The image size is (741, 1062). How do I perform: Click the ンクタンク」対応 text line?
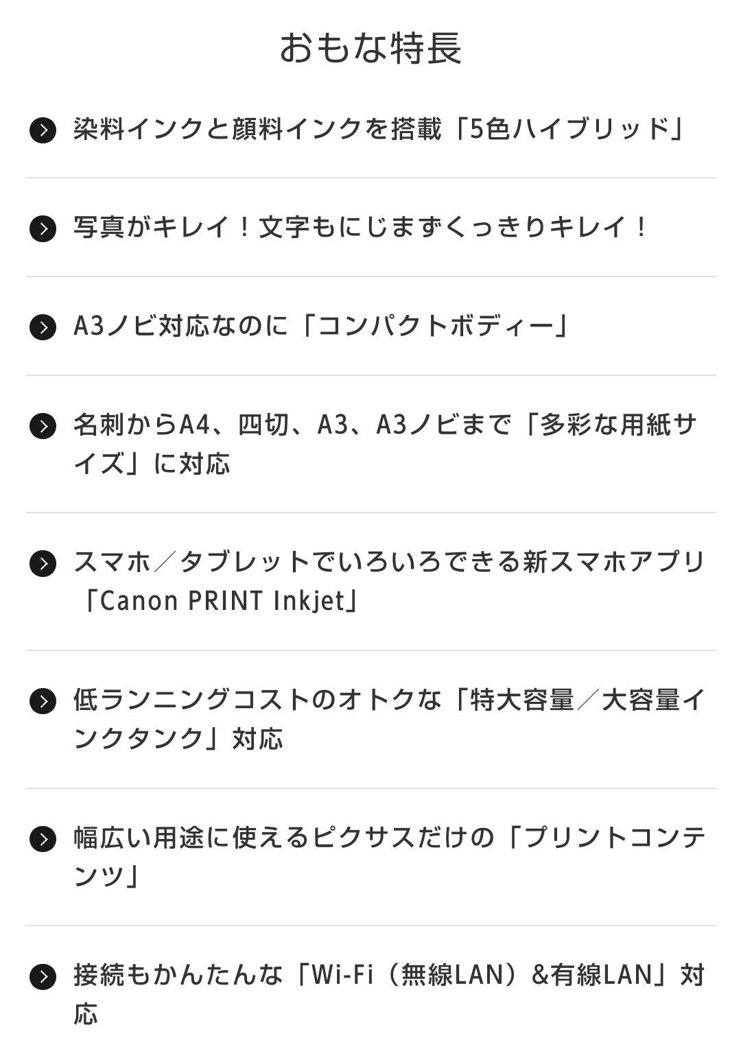click(x=178, y=740)
